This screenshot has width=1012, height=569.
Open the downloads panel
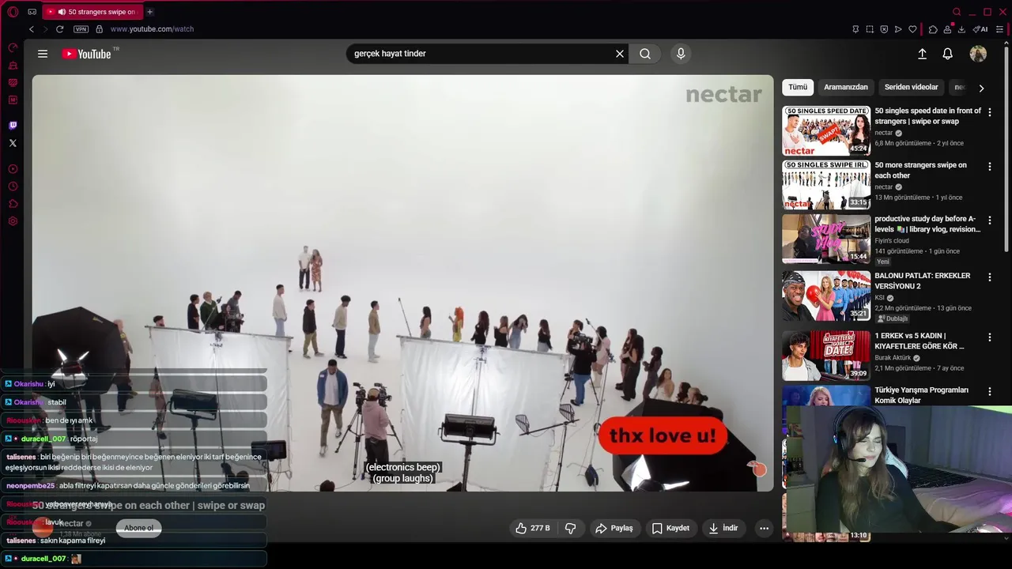click(x=961, y=29)
